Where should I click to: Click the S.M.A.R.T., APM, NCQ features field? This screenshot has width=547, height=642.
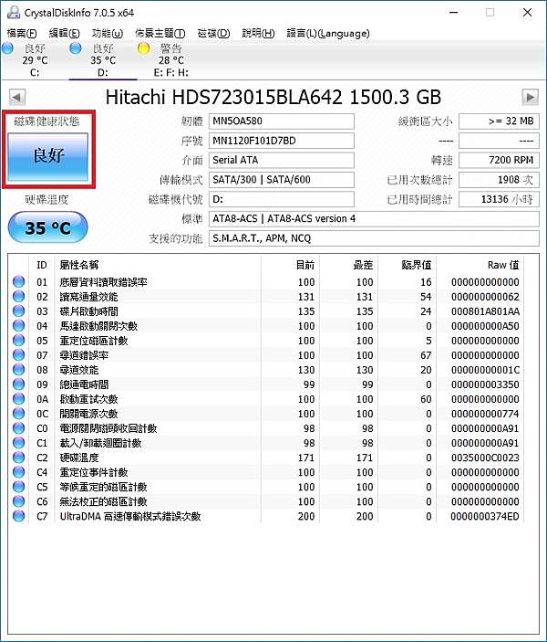pyautogui.click(x=374, y=238)
